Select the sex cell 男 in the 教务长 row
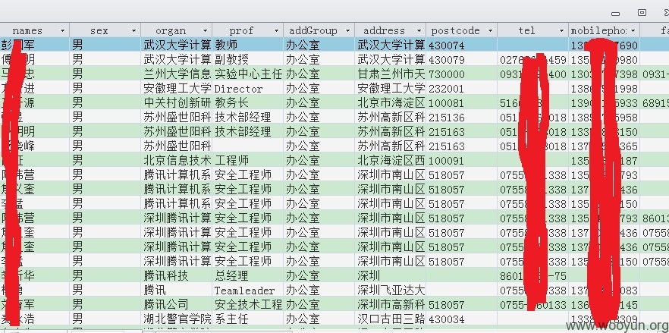Image resolution: width=669 pixels, height=333 pixels. (105, 102)
